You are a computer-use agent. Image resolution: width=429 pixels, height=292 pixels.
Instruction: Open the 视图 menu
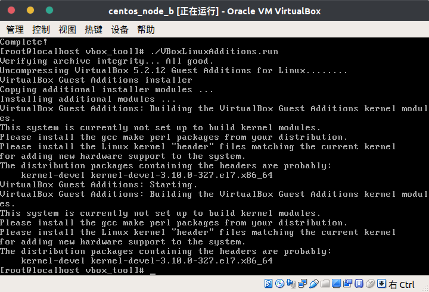[x=67, y=30]
